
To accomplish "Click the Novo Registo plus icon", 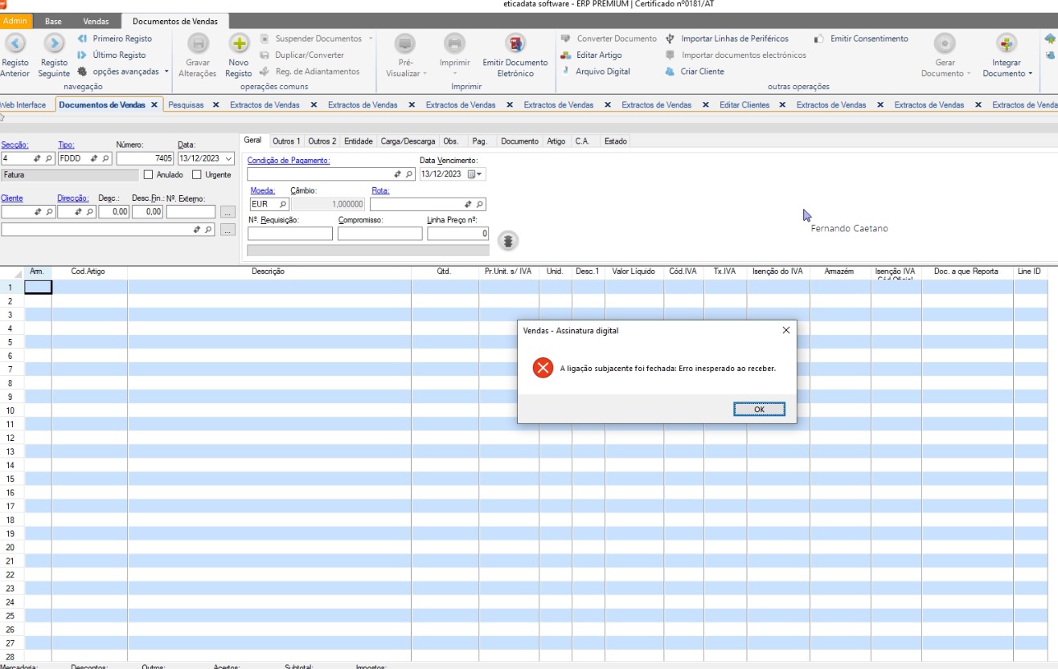I will click(x=239, y=43).
